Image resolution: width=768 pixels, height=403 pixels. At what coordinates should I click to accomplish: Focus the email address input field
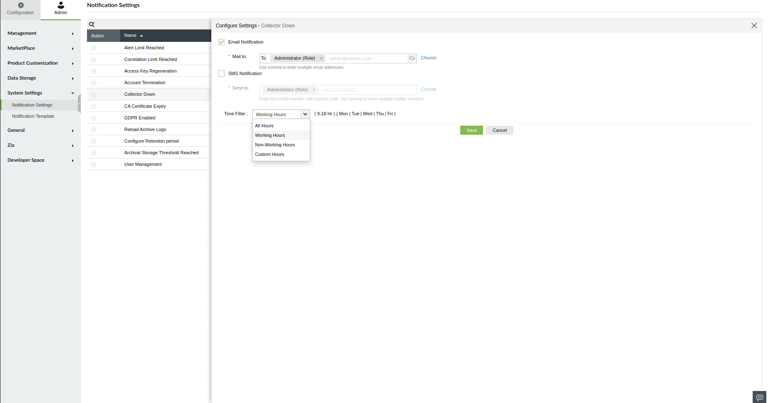367,58
